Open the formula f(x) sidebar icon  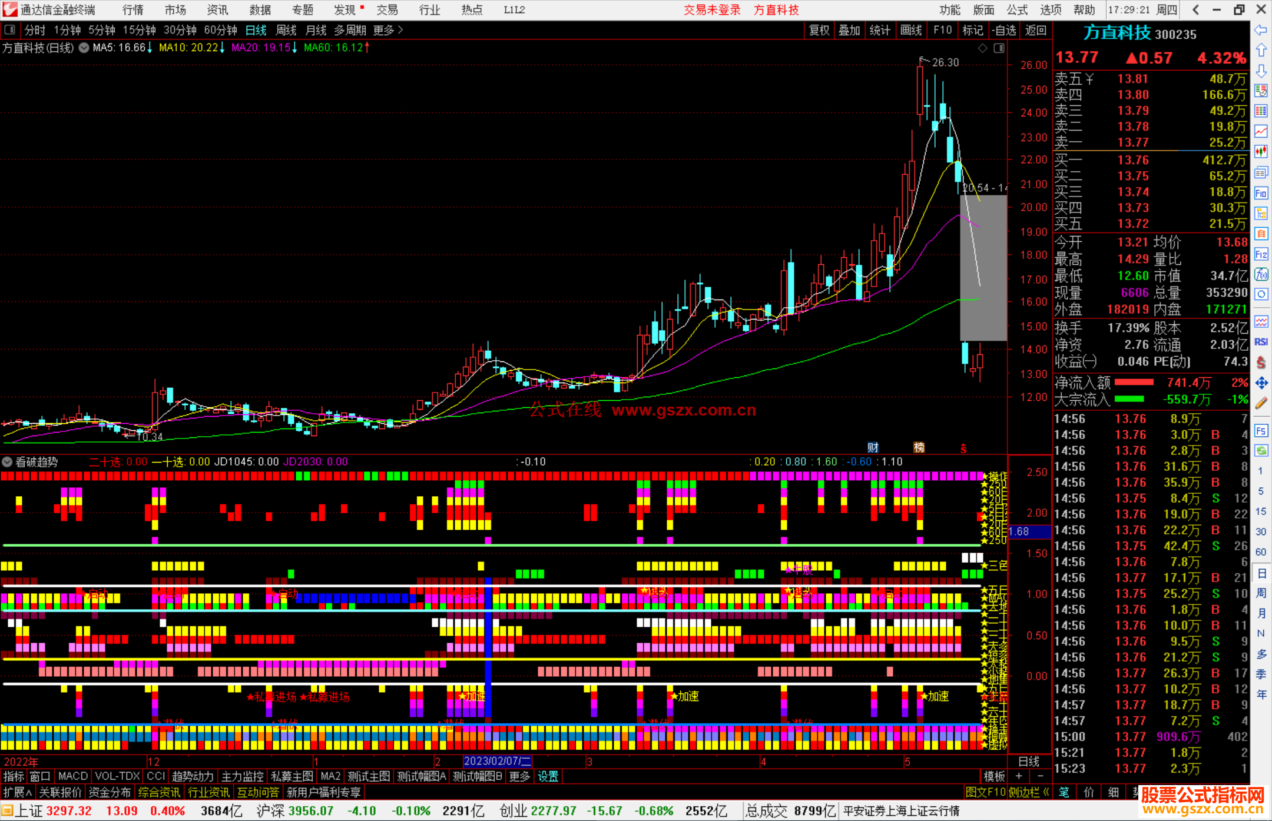click(x=1261, y=275)
